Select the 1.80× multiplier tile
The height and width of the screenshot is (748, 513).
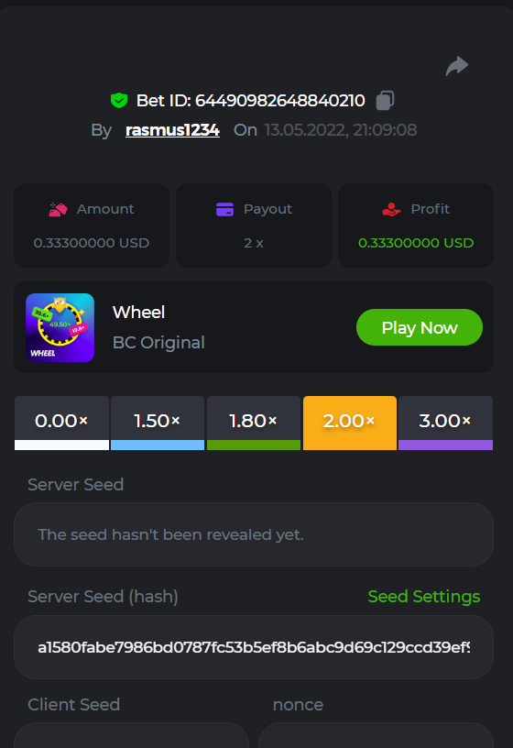[x=254, y=423]
